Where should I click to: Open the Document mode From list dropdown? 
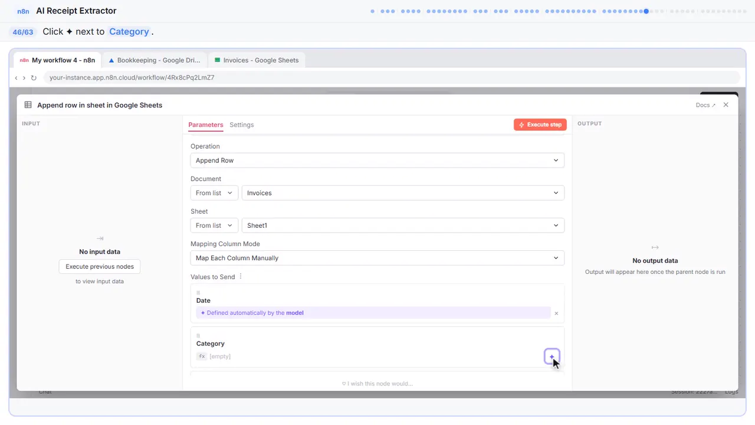(214, 193)
